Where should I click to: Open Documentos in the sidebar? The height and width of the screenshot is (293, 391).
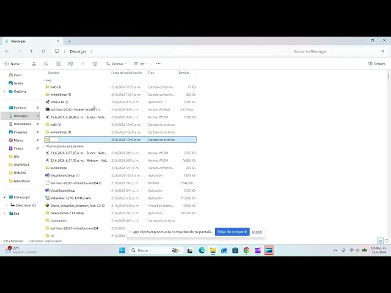click(20, 124)
